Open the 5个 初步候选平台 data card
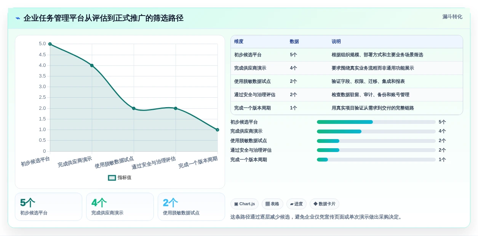 [x=48, y=207]
